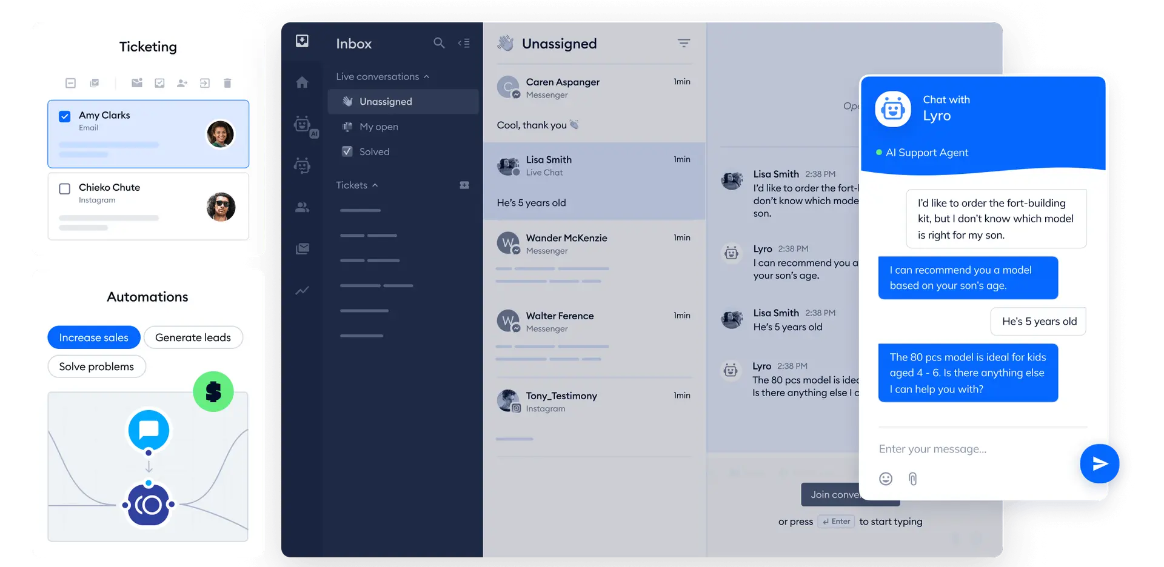
Task: Search conversations using the magnifier icon
Action: point(439,43)
